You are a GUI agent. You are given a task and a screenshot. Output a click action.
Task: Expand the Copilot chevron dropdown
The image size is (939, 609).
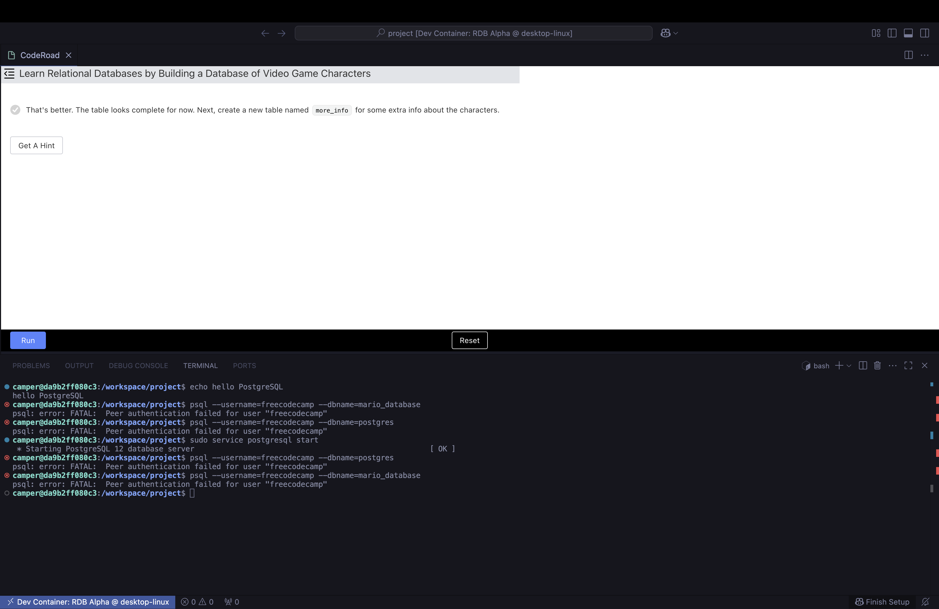pos(676,34)
